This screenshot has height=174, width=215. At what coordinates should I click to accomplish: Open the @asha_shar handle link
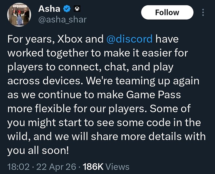[63, 20]
